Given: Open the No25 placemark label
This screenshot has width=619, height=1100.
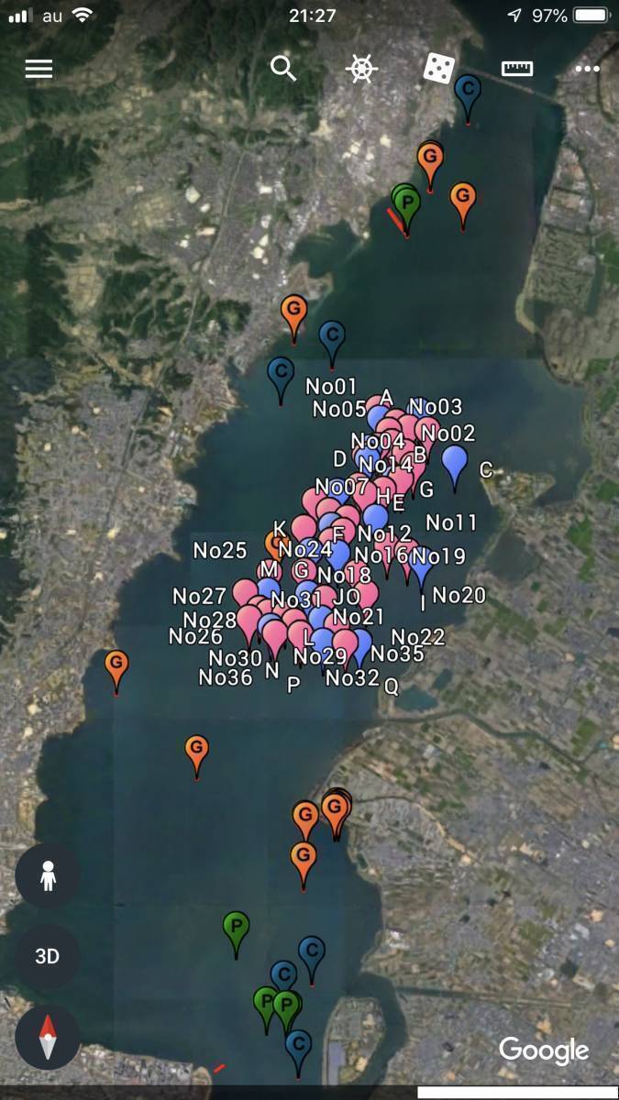Looking at the screenshot, I should (220, 551).
